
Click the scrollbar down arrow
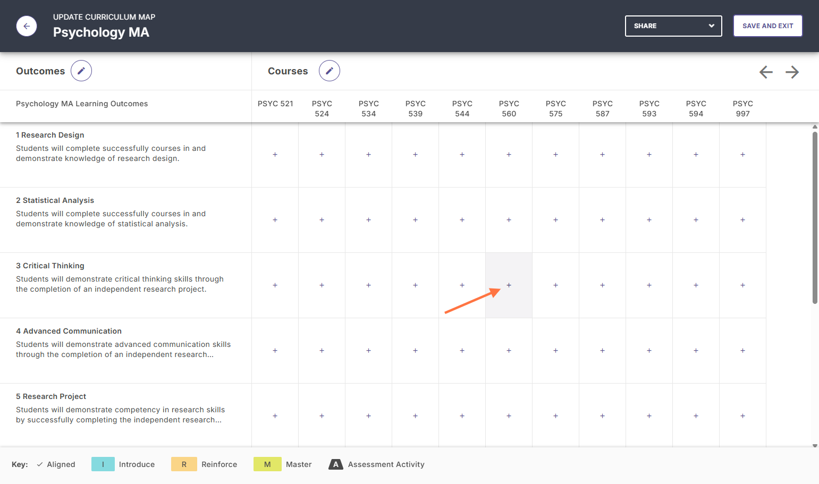point(815,445)
